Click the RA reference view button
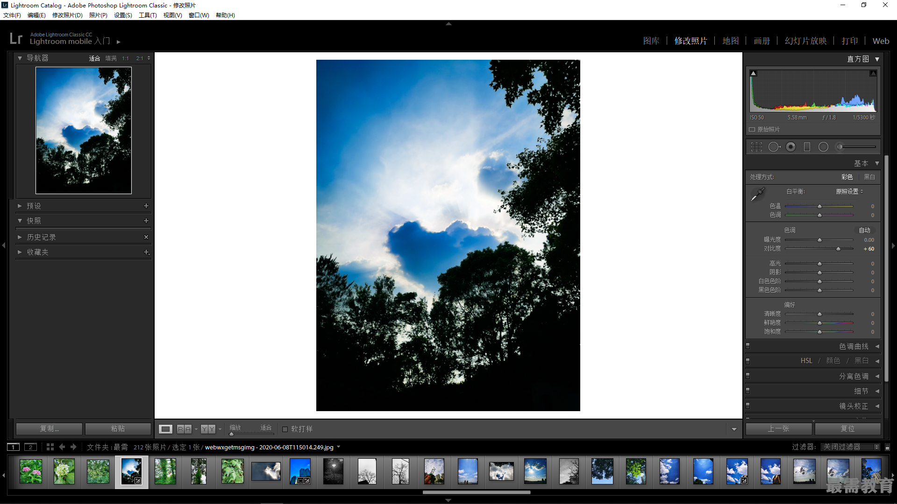Screen dimensions: 897x504 pyautogui.click(x=184, y=429)
